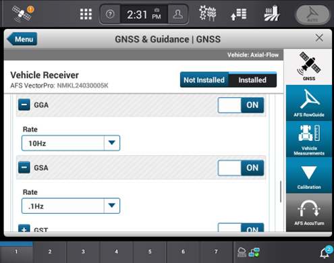Open the data upload list icon
Image resolution: width=334 pixels, height=263 pixels.
point(239,14)
